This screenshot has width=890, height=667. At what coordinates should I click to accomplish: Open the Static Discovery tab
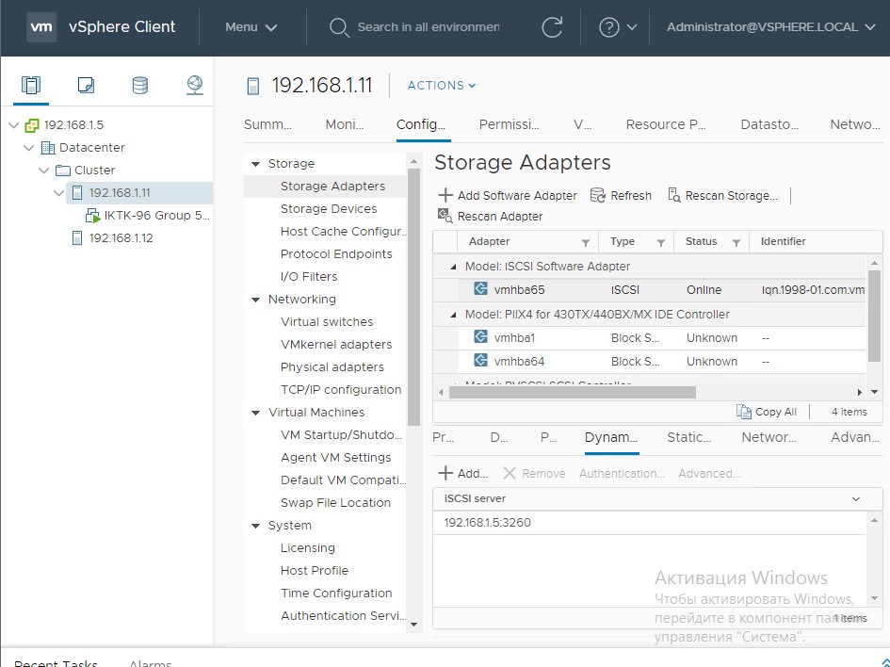point(689,437)
